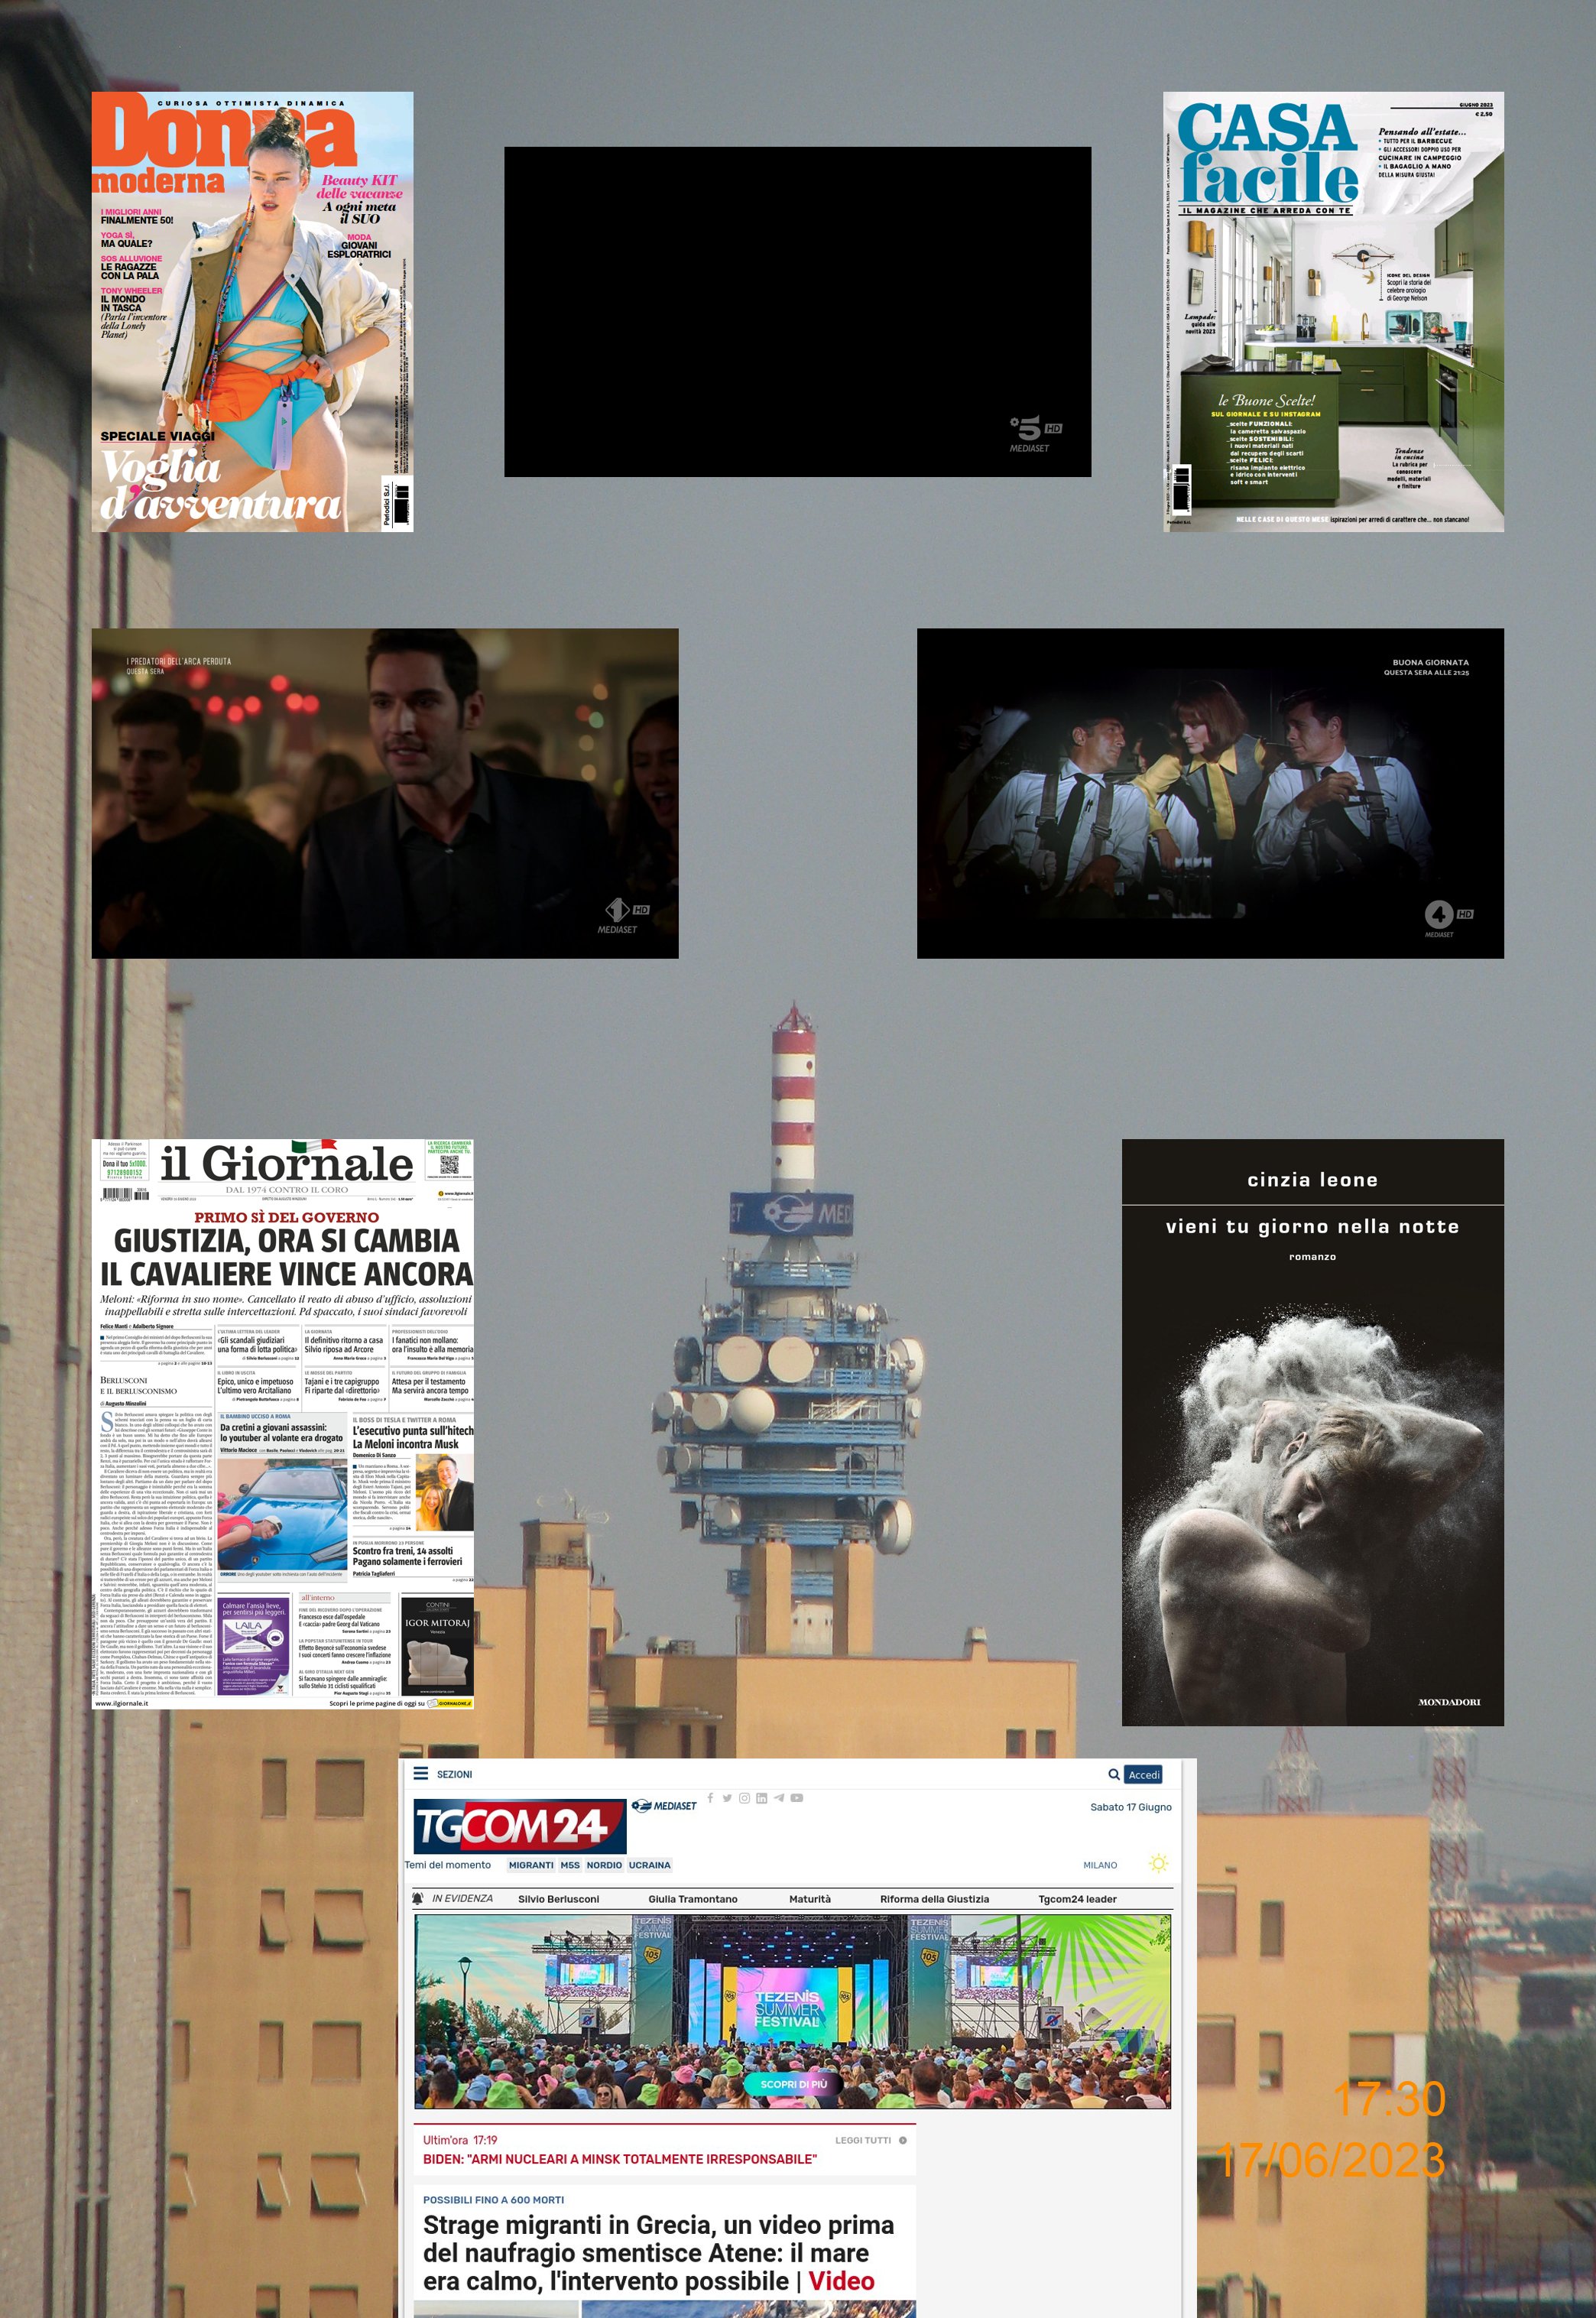
Task: Open TGCOM24 Instagram icon
Action: click(744, 1798)
